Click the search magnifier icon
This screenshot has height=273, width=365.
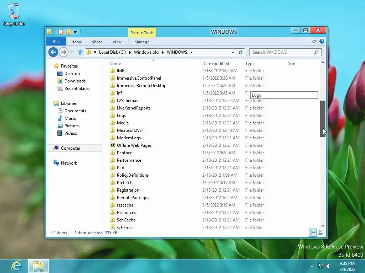(x=316, y=52)
